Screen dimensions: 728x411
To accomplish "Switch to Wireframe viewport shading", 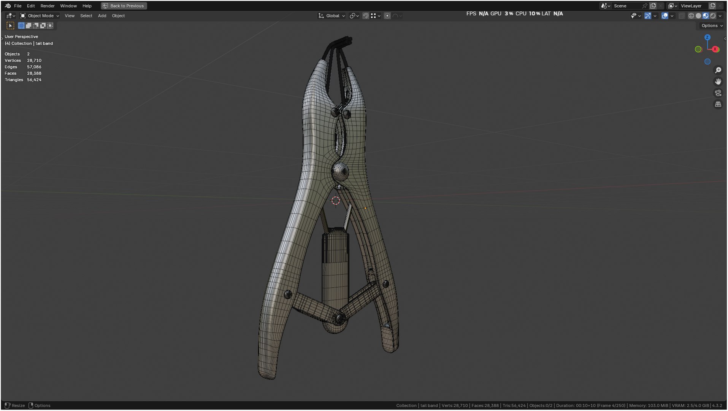I will (x=691, y=16).
